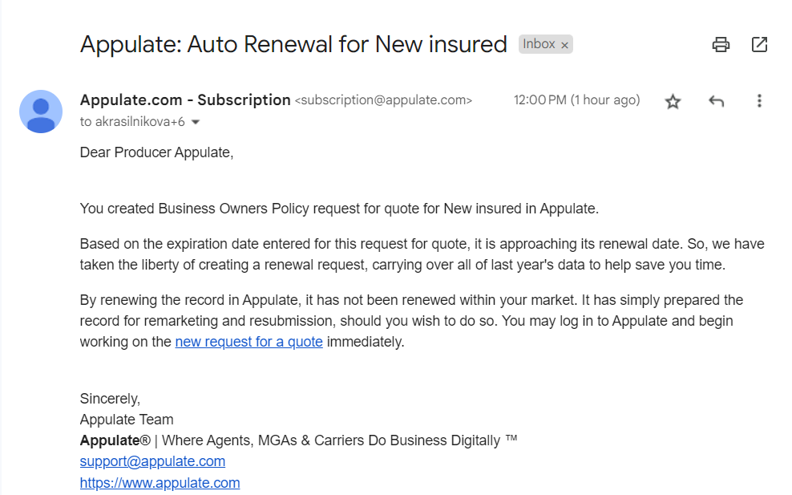792x495 pixels.
Task: Click the "Appulate Team" signature line
Action: (127, 420)
